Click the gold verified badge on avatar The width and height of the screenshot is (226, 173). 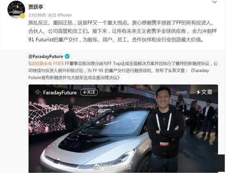(x=23, y=16)
